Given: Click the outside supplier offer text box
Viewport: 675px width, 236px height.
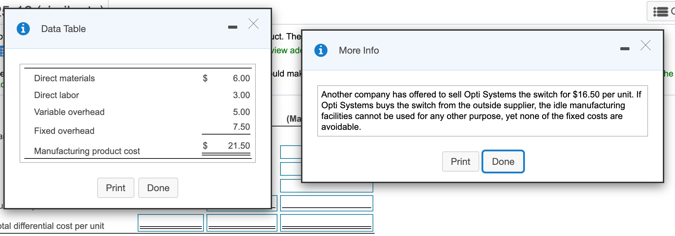Looking at the screenshot, I should (x=483, y=111).
